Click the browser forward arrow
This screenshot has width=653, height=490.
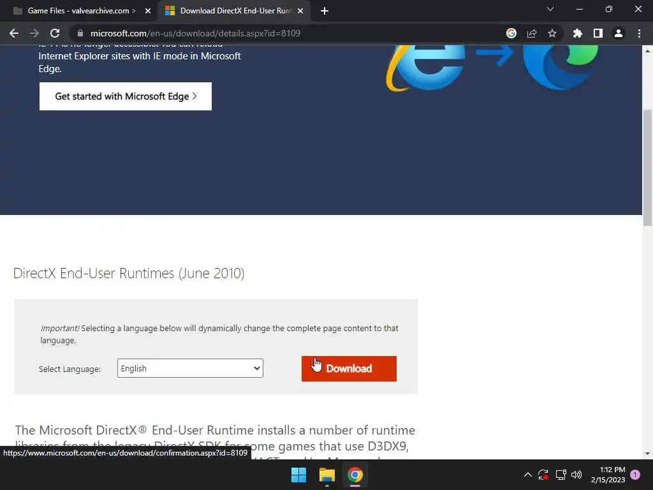pos(34,33)
